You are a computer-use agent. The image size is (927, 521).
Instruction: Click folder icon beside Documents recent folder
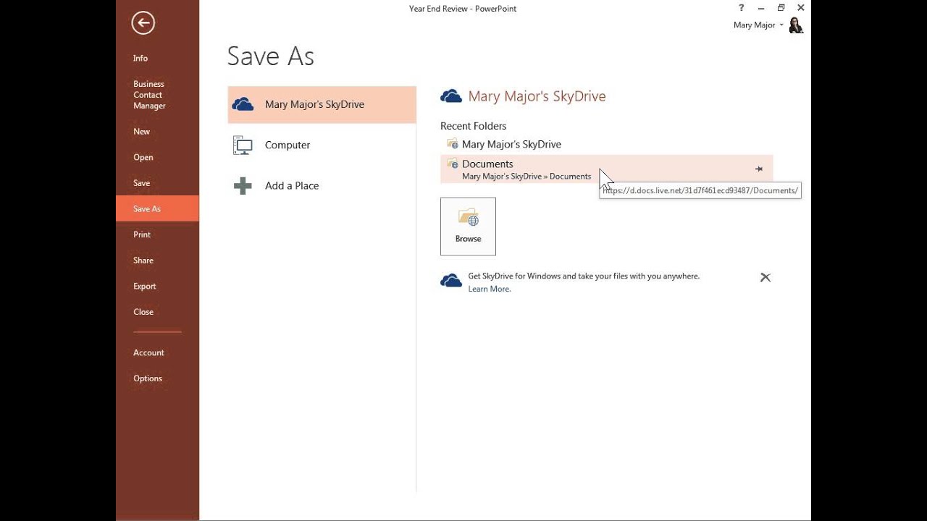(x=453, y=164)
